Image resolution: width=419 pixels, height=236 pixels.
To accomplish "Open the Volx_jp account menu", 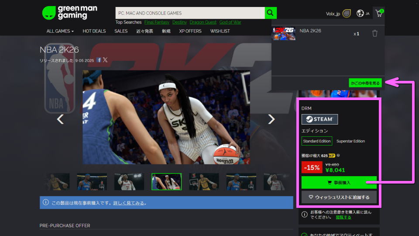I will tap(333, 14).
